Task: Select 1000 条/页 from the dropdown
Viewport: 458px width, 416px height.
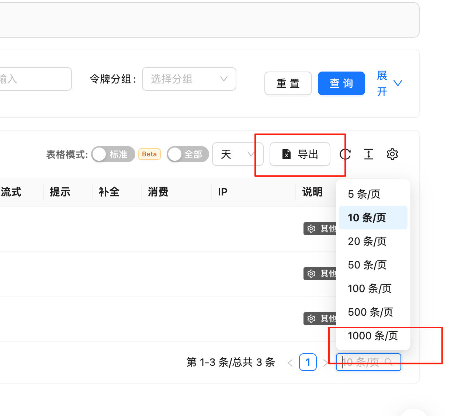Action: pyautogui.click(x=372, y=336)
